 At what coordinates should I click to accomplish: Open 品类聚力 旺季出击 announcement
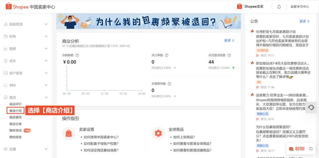282,95
